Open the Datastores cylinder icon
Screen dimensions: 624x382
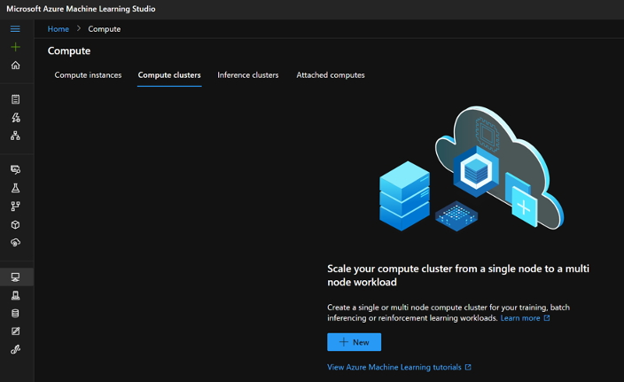pos(15,313)
